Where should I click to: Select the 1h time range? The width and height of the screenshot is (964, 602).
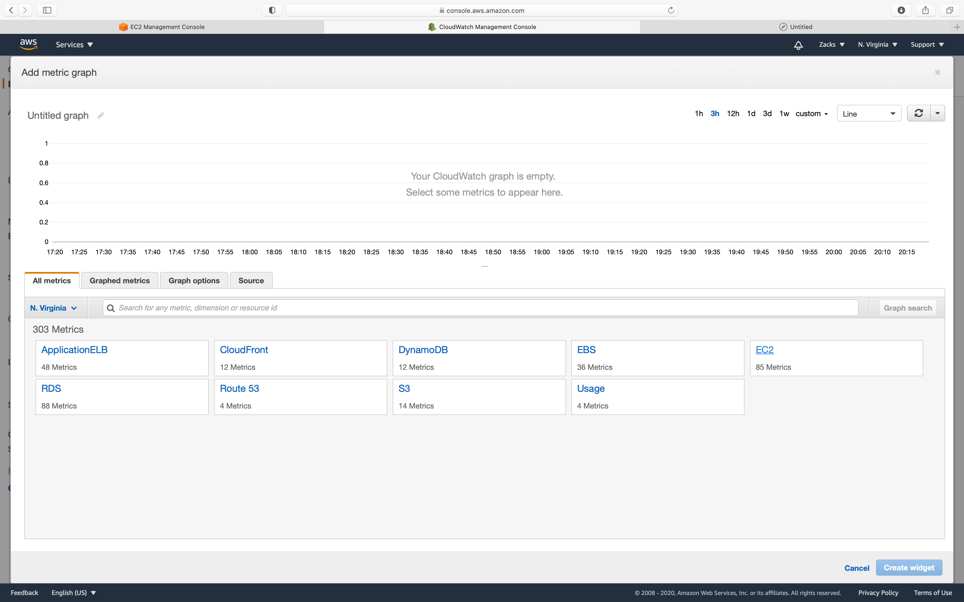pos(699,113)
